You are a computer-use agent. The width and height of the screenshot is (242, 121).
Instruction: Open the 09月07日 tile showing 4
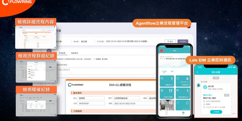(183, 81)
